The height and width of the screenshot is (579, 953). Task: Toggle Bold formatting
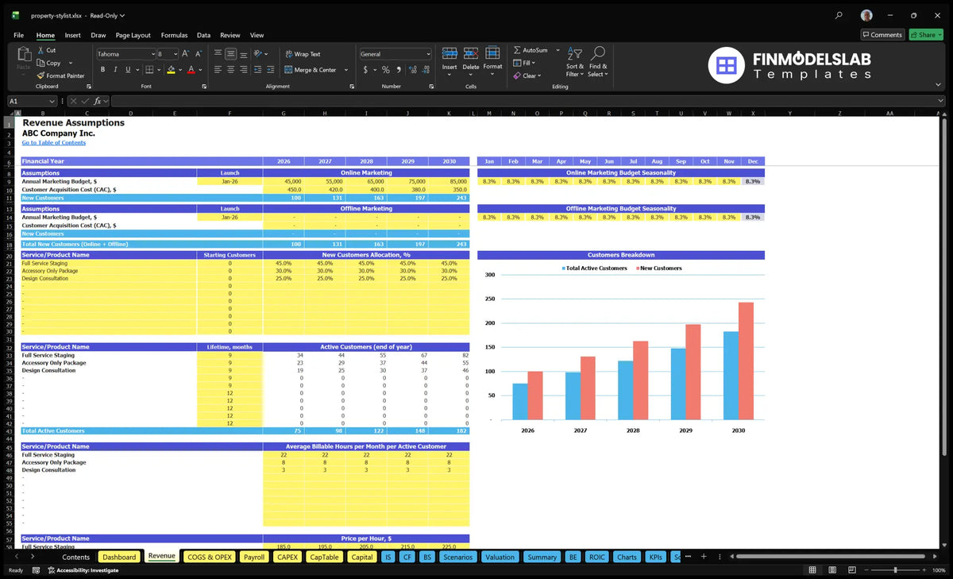pos(103,70)
